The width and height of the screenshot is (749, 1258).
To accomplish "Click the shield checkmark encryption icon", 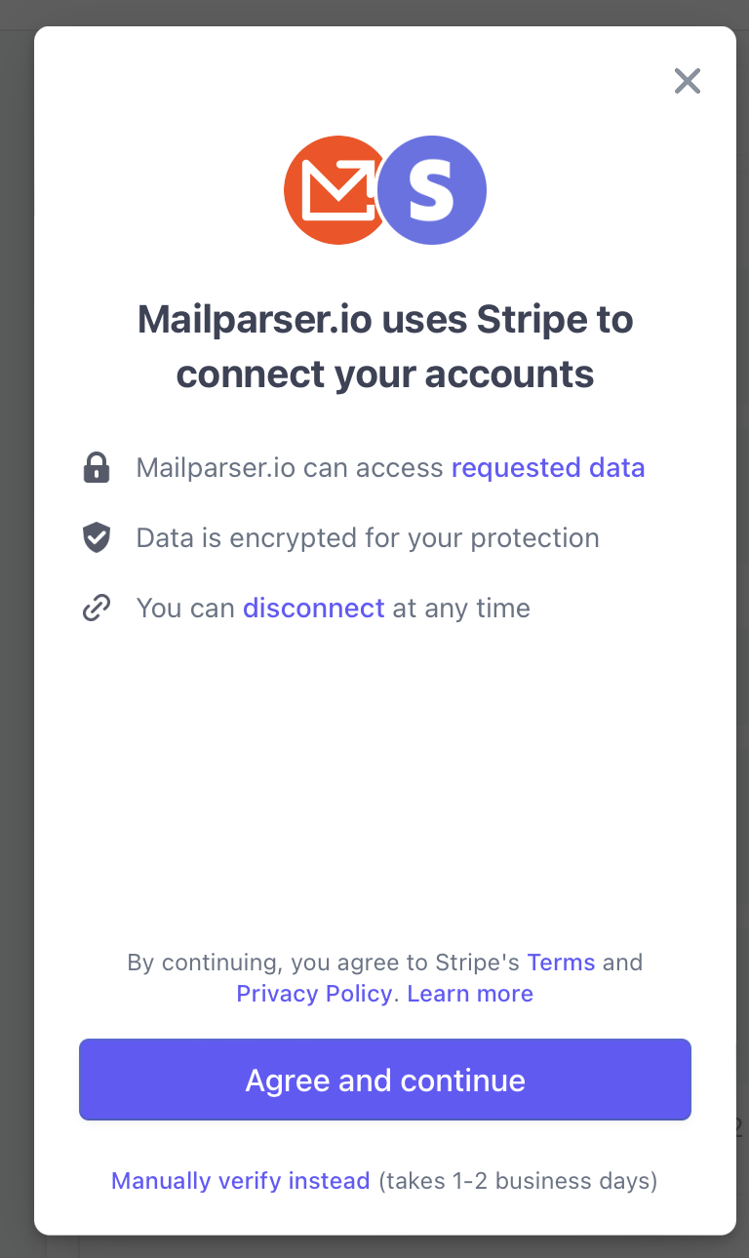I will [97, 537].
